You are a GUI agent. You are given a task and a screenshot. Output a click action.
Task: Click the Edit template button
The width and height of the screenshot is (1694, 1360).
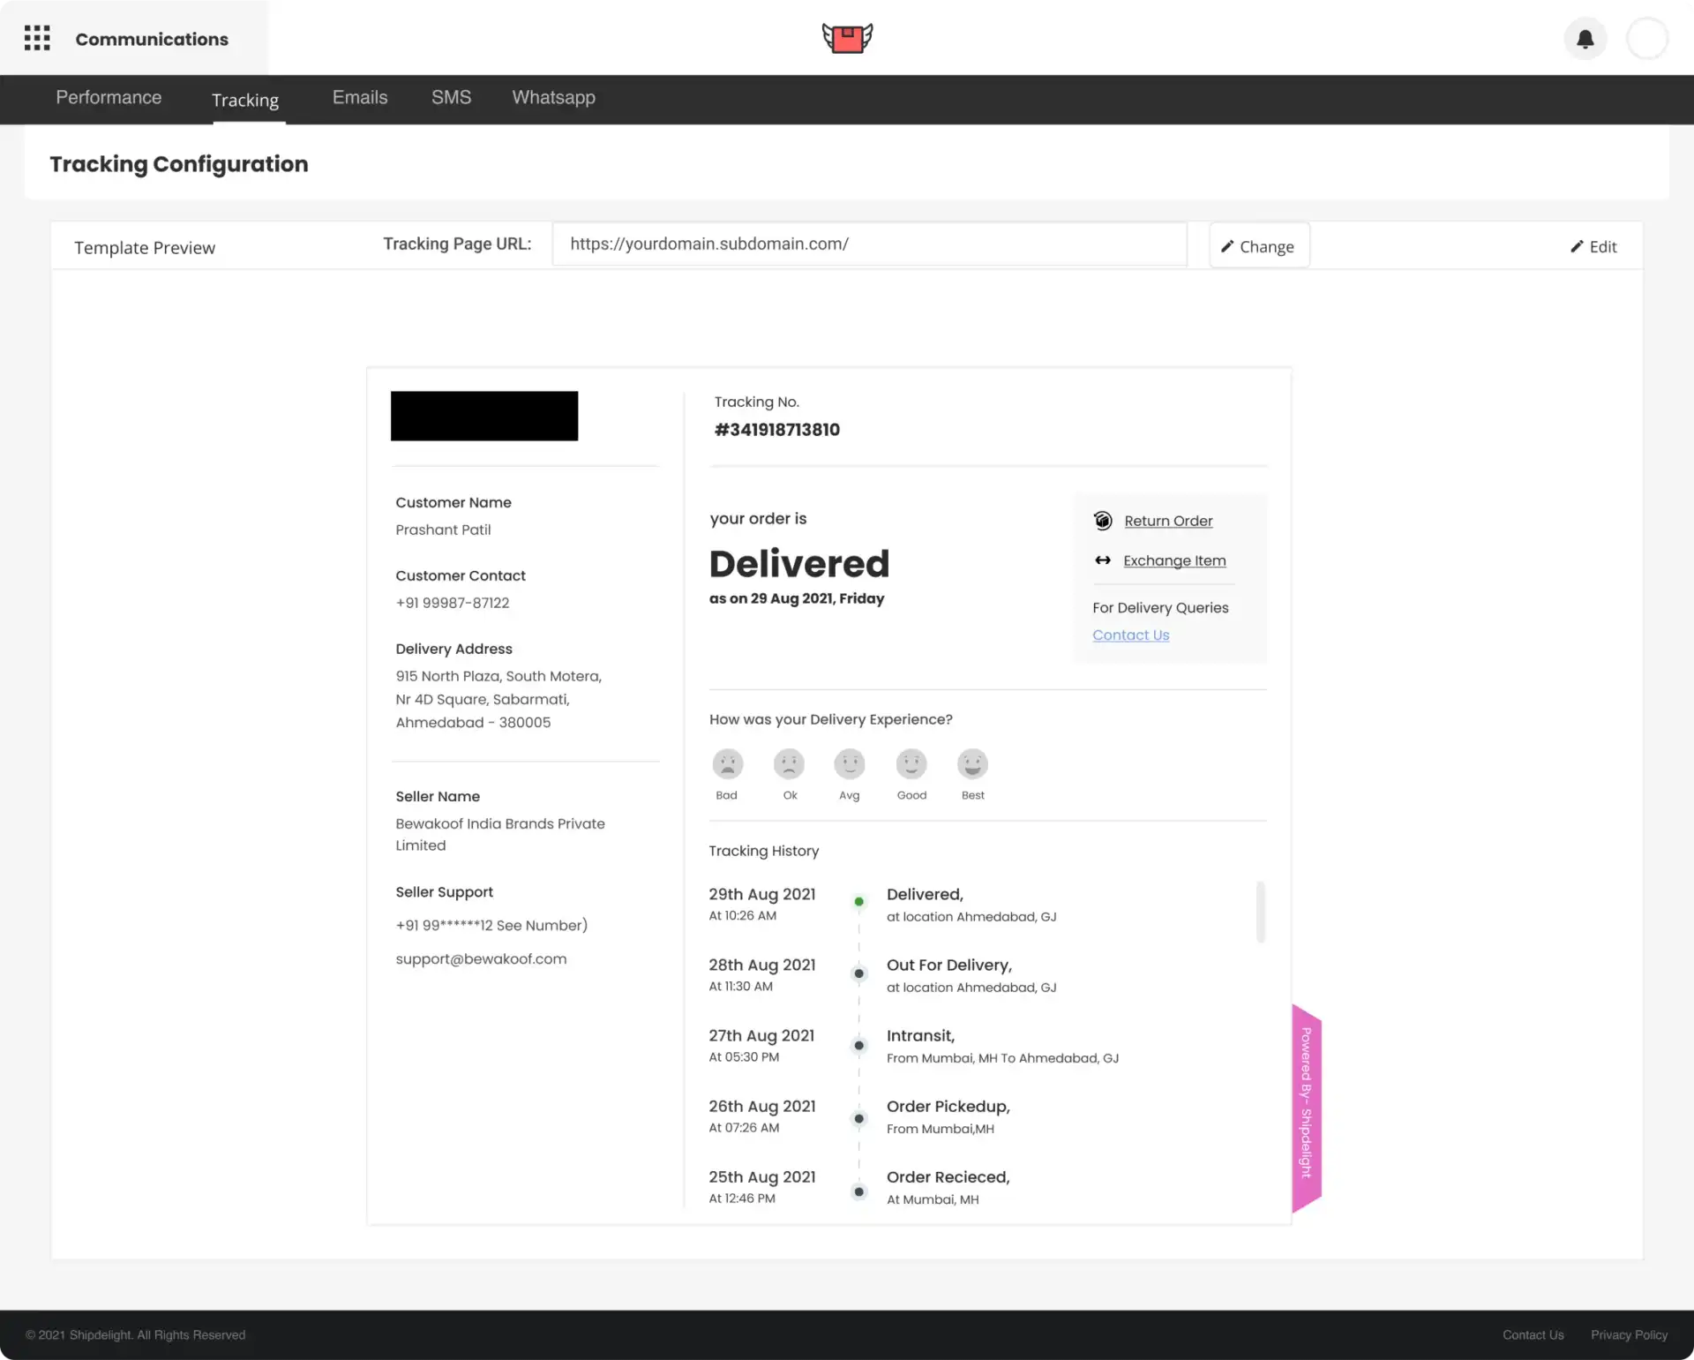(1593, 247)
